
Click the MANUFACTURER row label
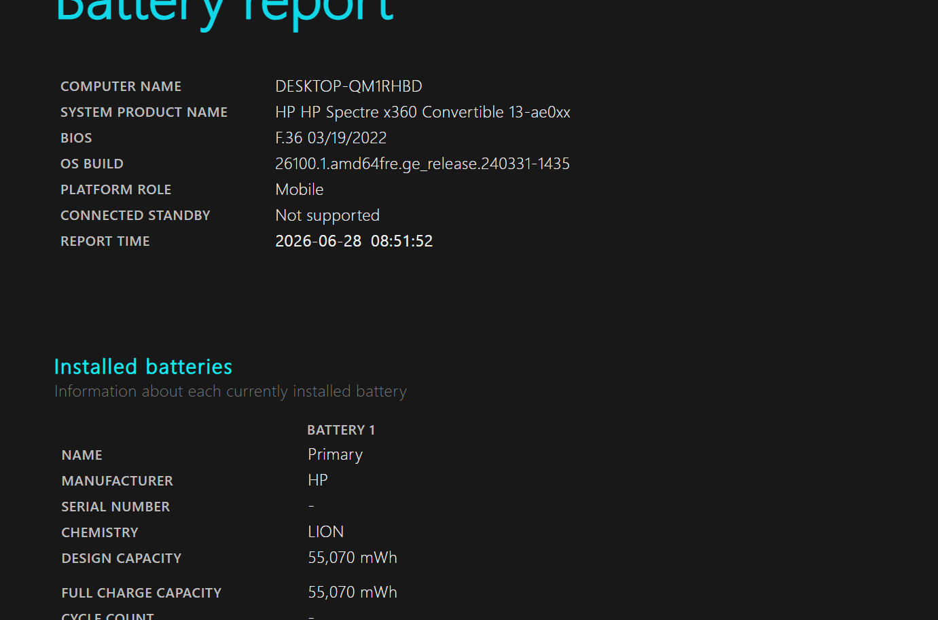(117, 481)
